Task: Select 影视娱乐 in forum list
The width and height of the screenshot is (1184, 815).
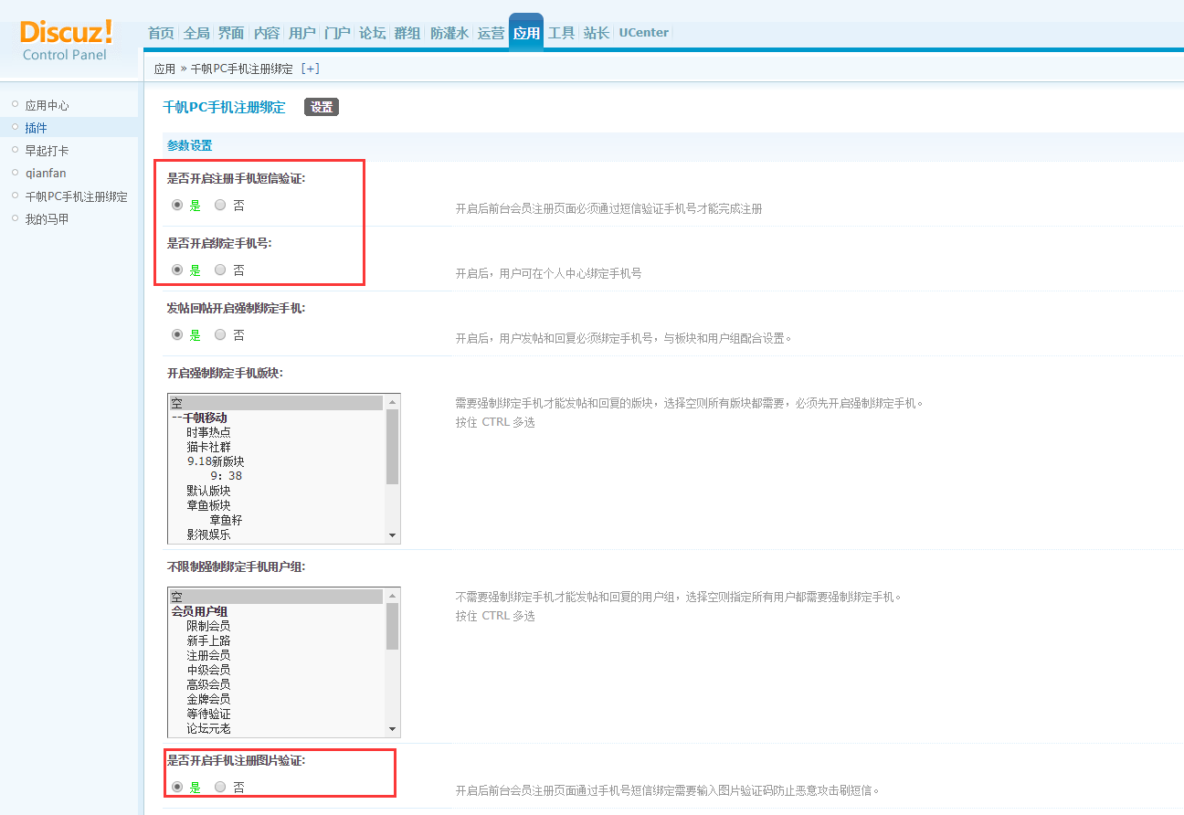Action: click(x=276, y=535)
